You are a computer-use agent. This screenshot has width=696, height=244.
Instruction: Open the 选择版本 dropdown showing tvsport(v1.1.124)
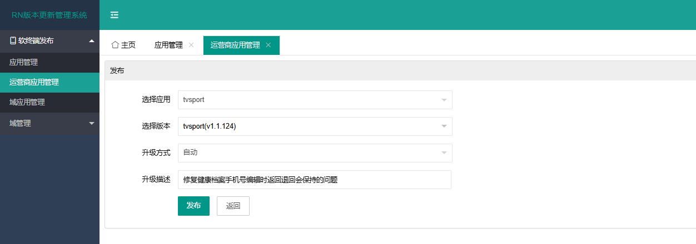(315, 126)
